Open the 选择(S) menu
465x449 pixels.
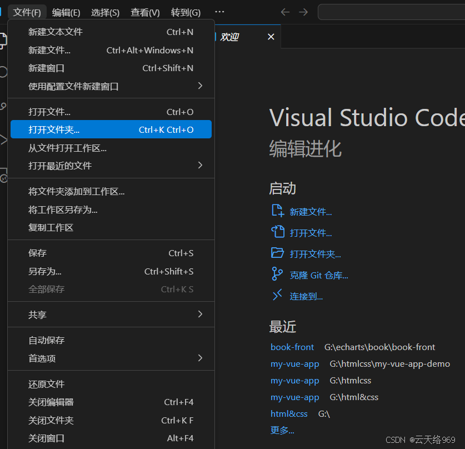105,12
